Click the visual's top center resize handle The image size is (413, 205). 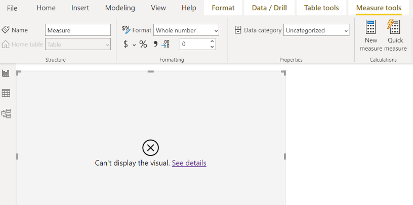click(x=150, y=71)
